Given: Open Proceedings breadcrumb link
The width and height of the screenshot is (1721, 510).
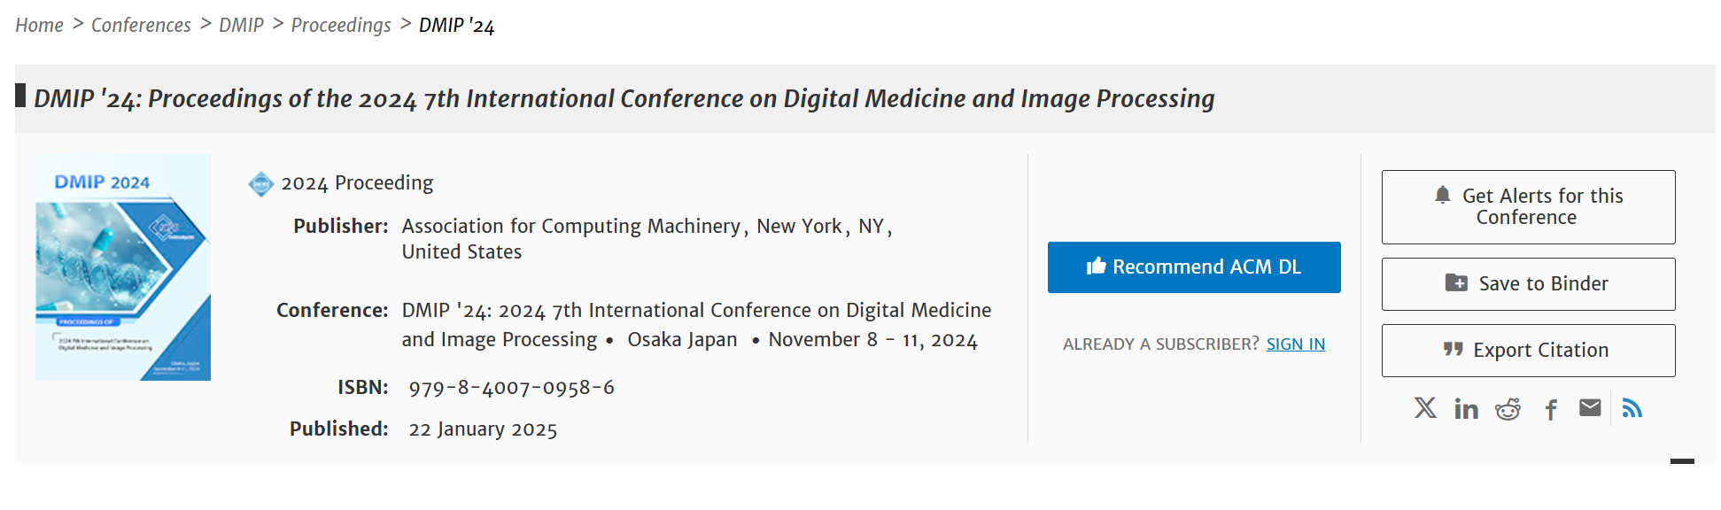Looking at the screenshot, I should coord(341,25).
